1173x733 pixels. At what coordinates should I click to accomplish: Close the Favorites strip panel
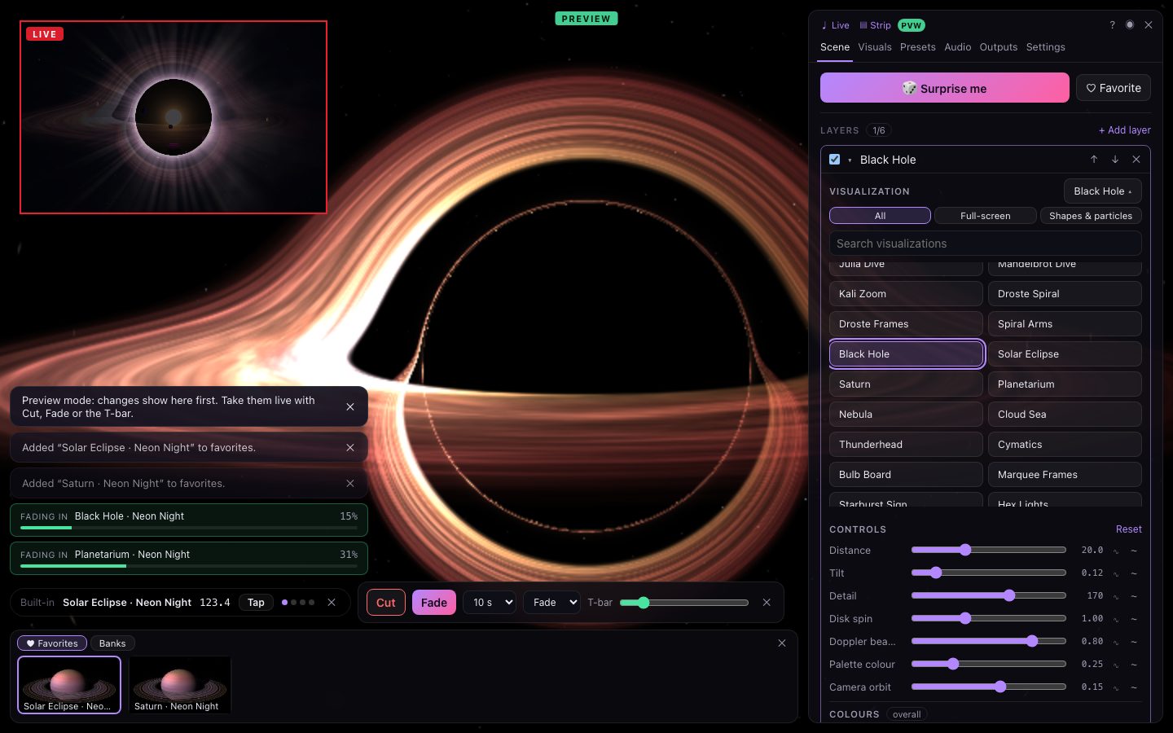782,643
